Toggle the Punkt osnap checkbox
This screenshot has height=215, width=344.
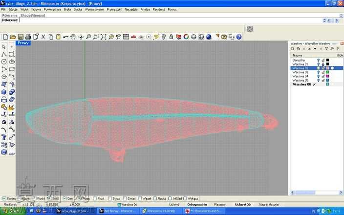pos(34,198)
